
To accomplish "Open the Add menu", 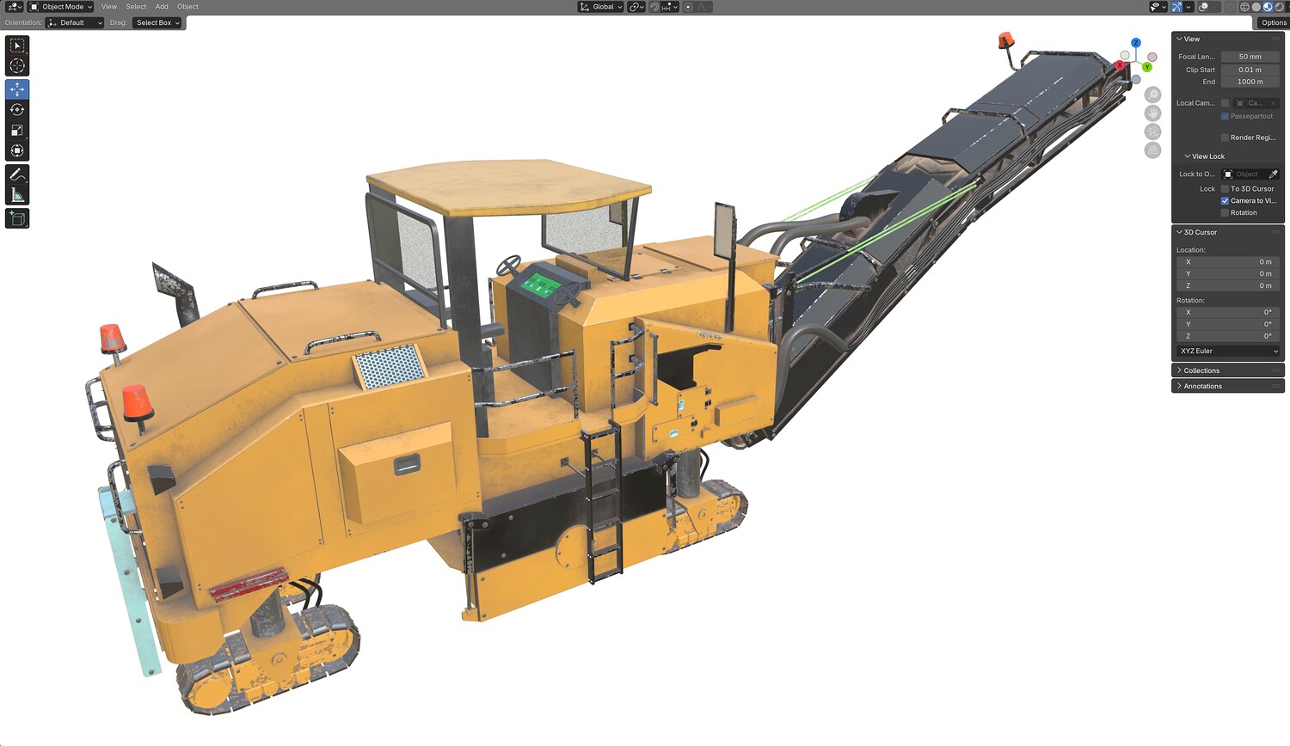I will (x=162, y=7).
